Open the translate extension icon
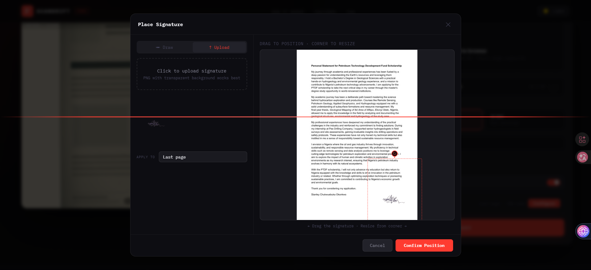Image resolution: width=591 pixels, height=270 pixels. coord(582,157)
